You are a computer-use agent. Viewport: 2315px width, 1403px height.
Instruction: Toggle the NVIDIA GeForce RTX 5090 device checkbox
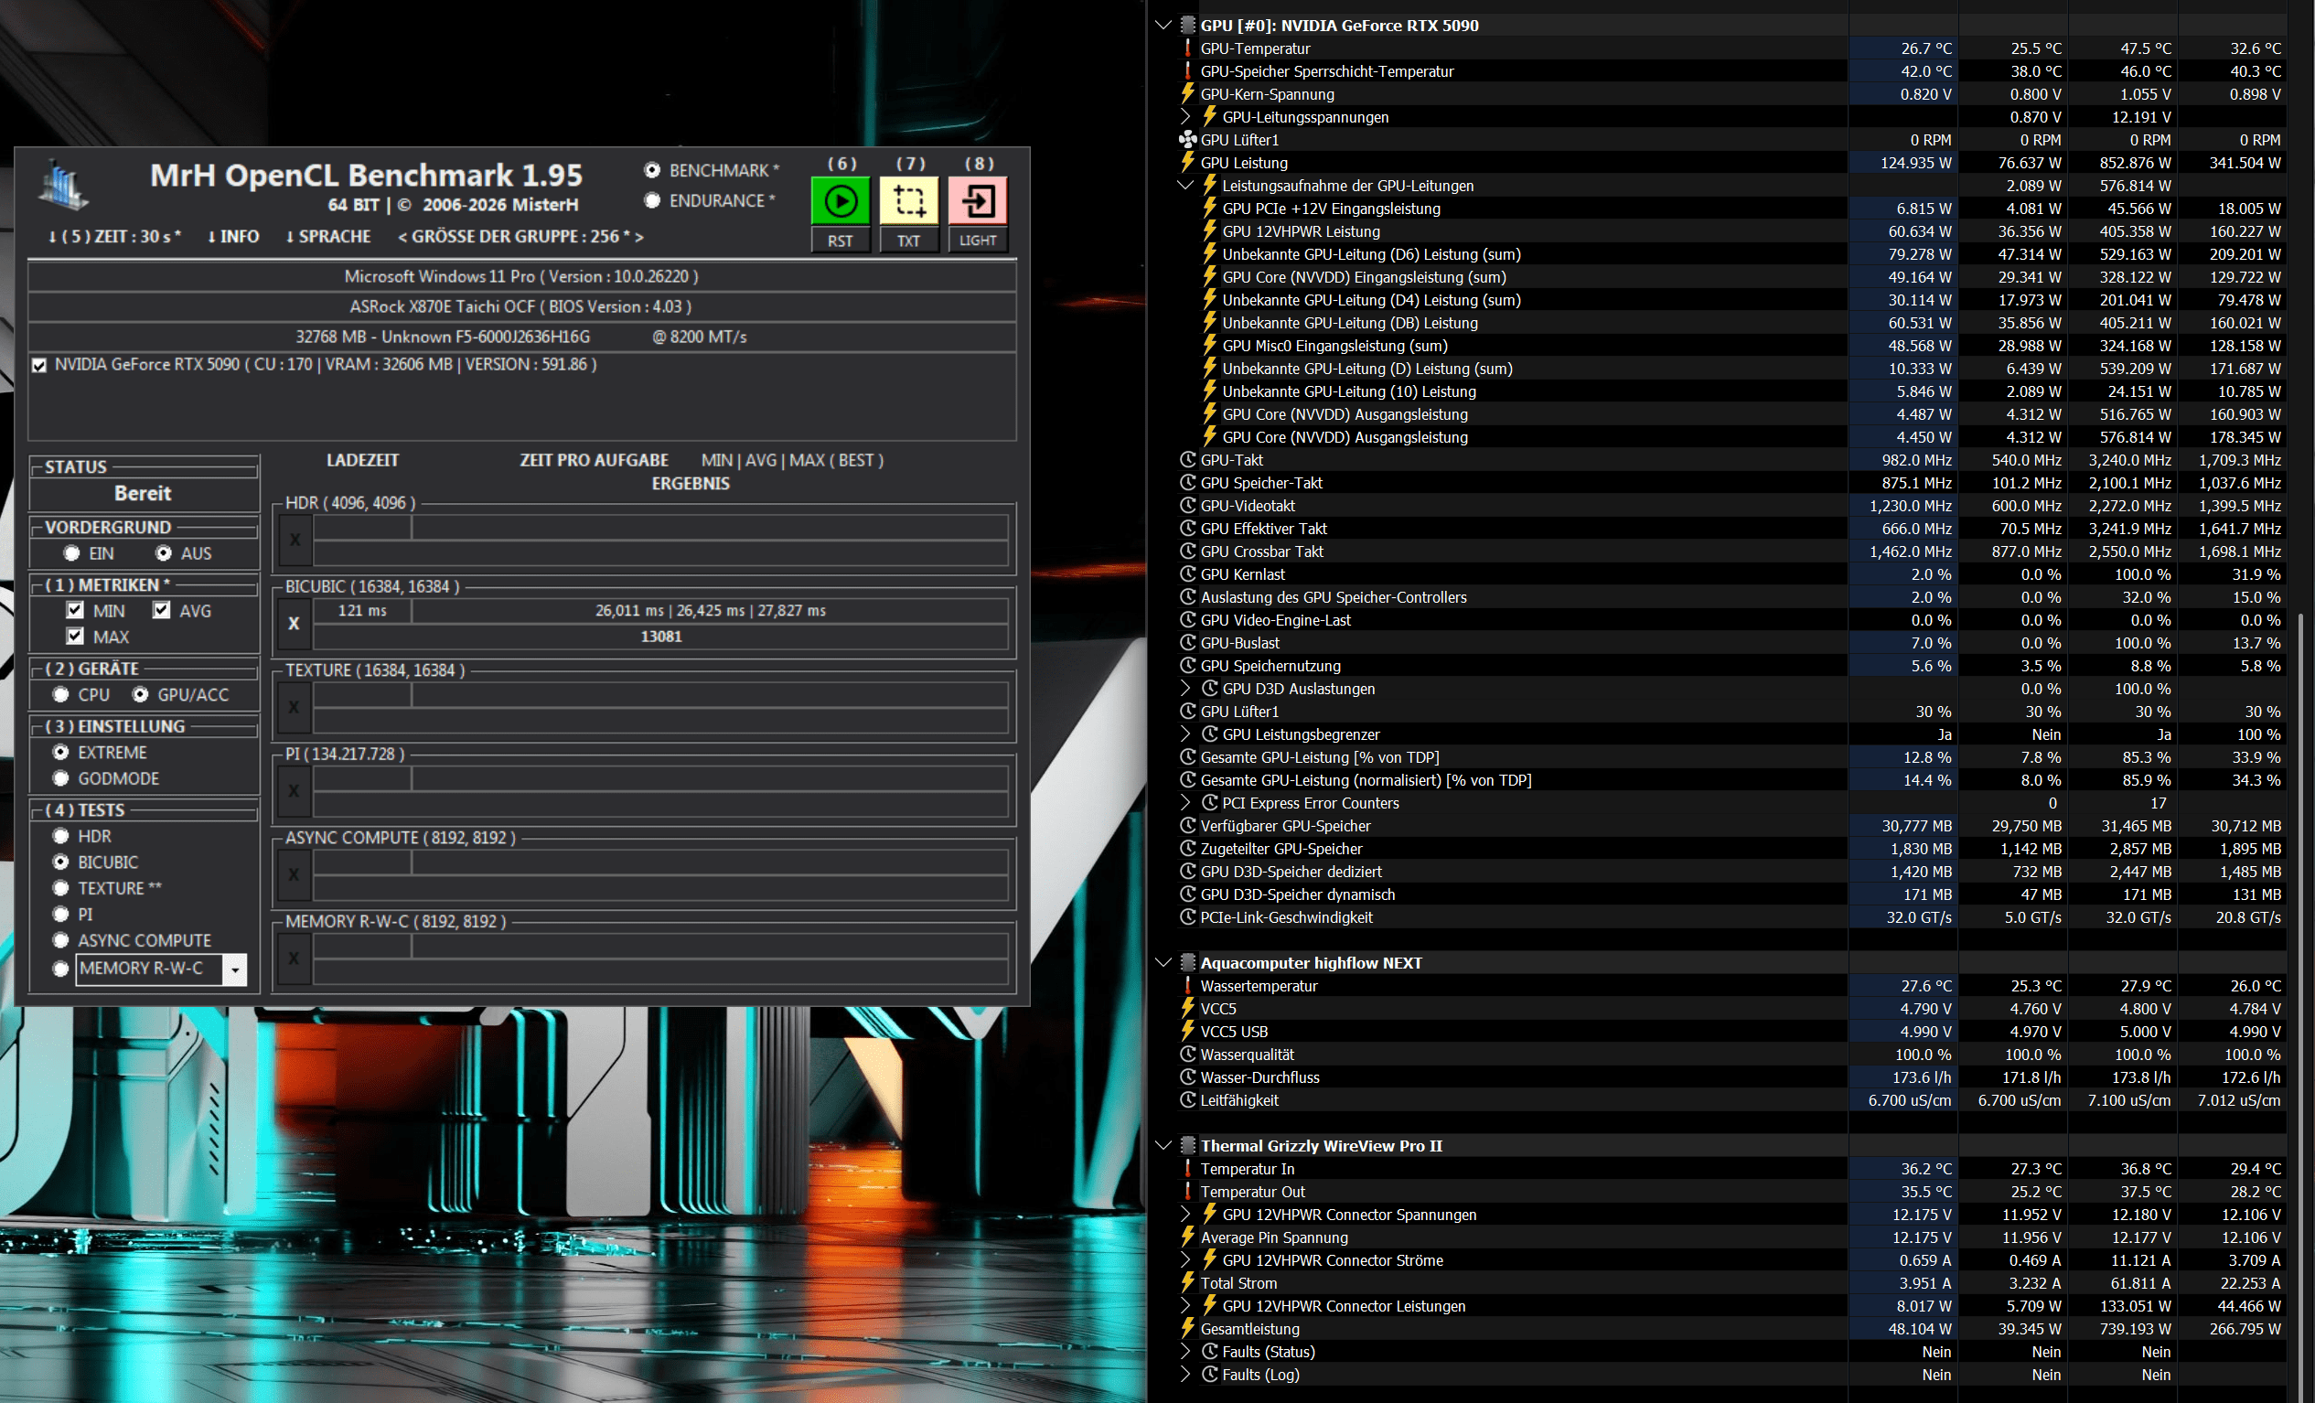tap(39, 366)
